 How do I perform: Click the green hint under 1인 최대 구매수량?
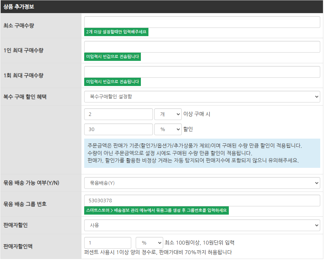click(113, 57)
